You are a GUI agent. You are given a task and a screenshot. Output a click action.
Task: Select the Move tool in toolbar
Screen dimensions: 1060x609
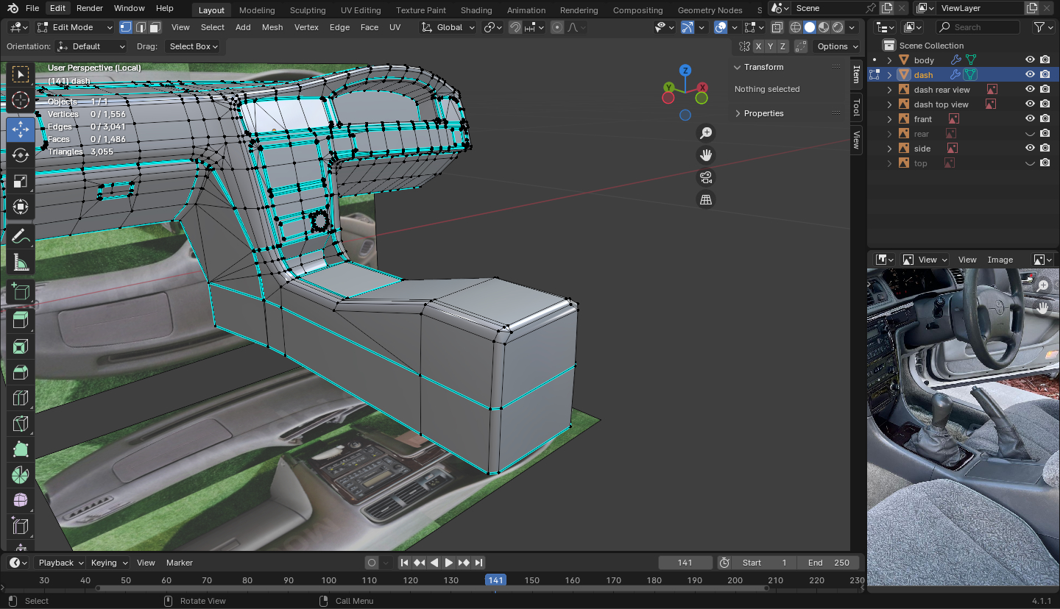tap(21, 129)
